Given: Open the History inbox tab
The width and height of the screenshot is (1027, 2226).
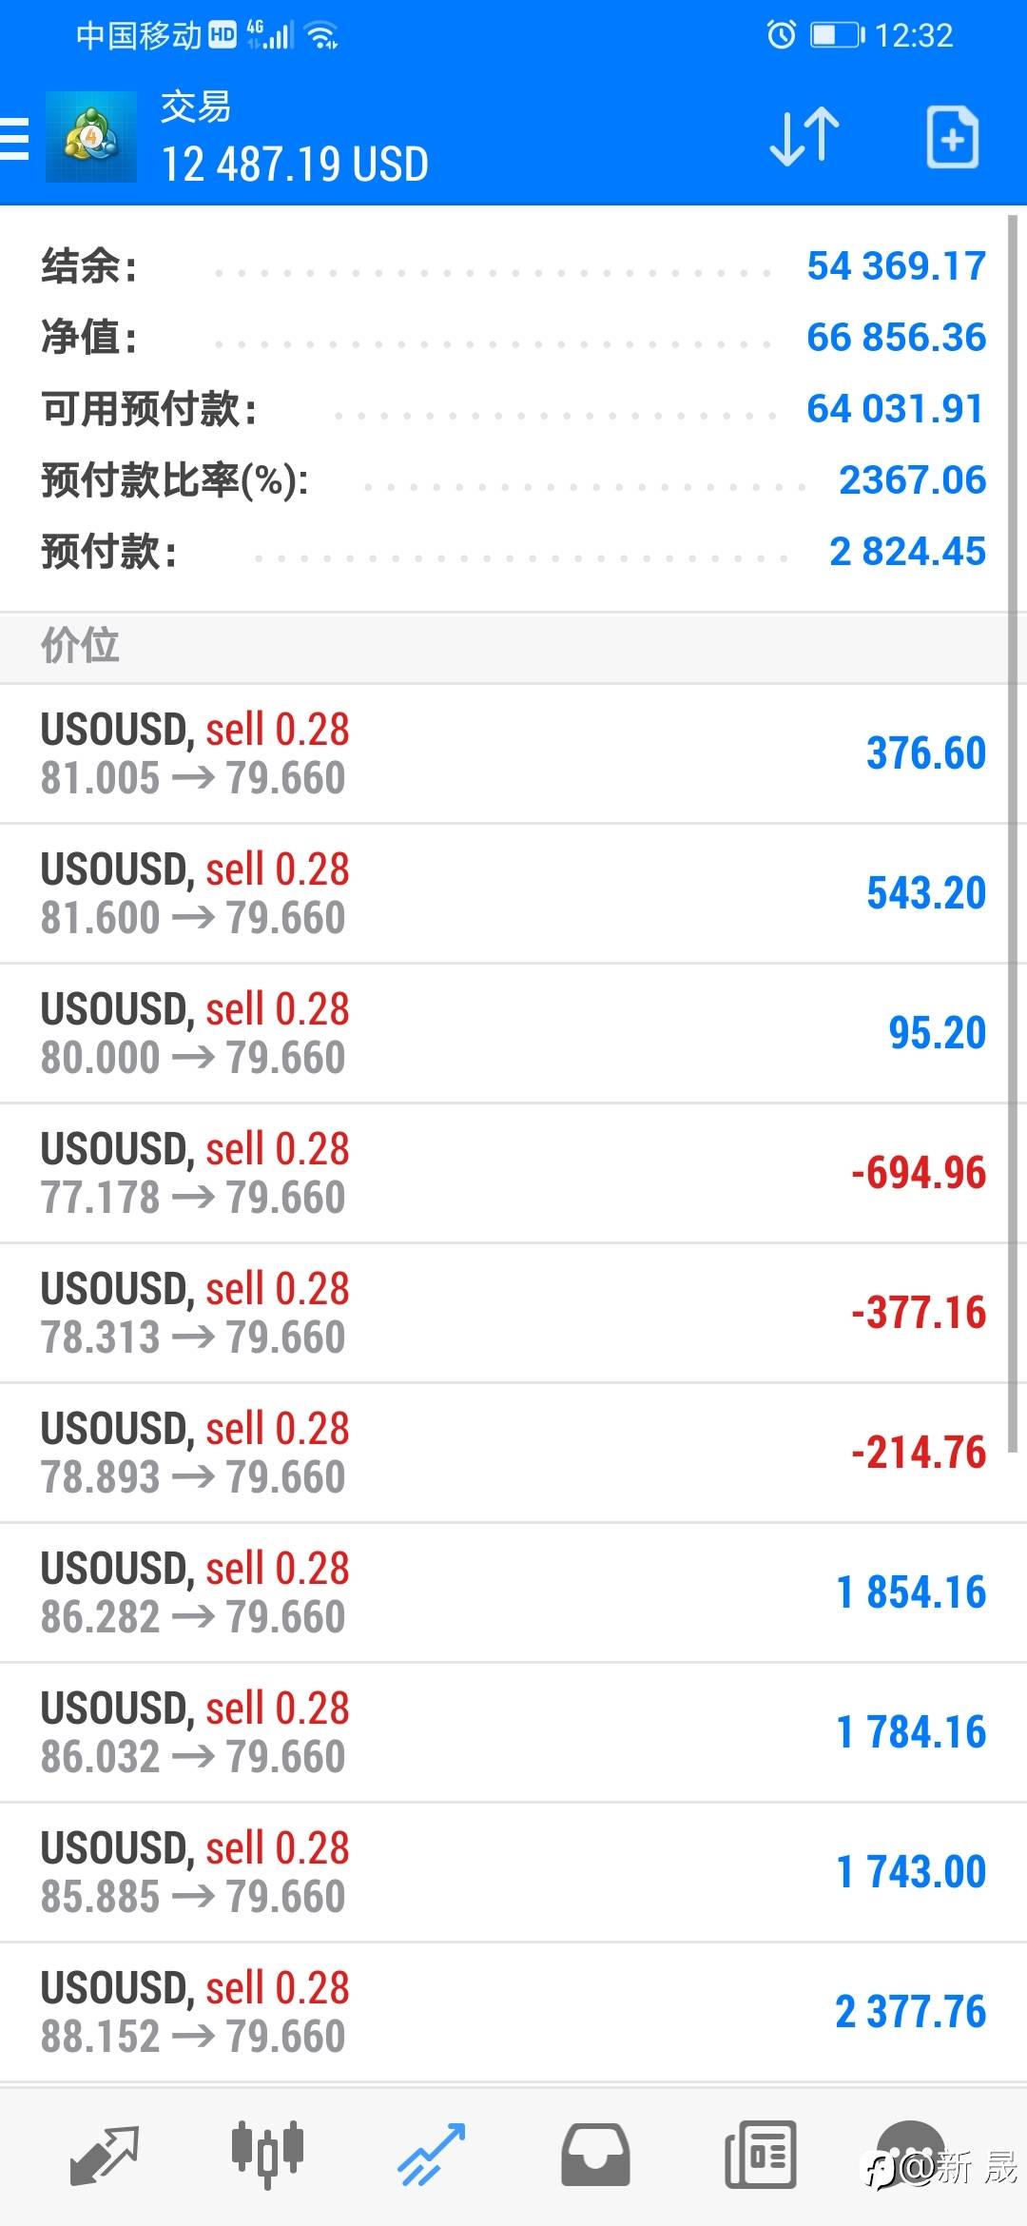Looking at the screenshot, I should click(x=595, y=2155).
